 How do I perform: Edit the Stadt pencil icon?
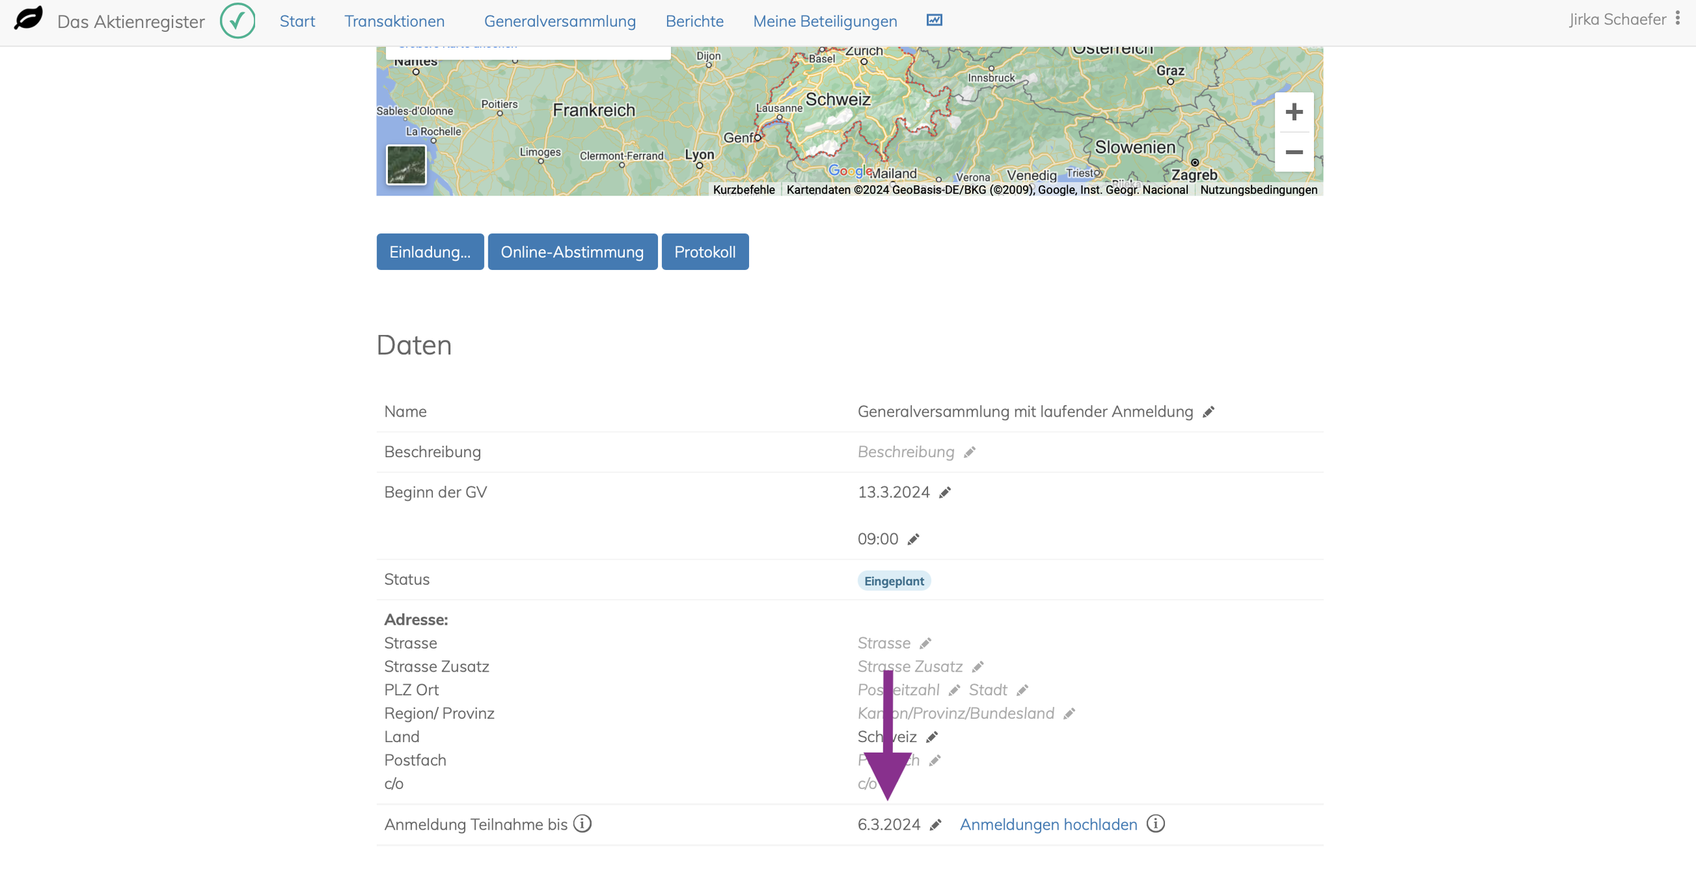point(1022,691)
